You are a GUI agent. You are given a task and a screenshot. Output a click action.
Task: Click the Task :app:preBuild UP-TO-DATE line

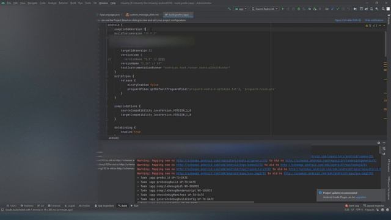(163, 178)
